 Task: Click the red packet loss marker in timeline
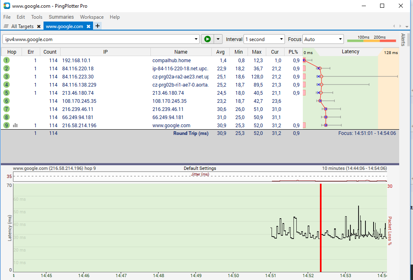pyautogui.click(x=321, y=228)
